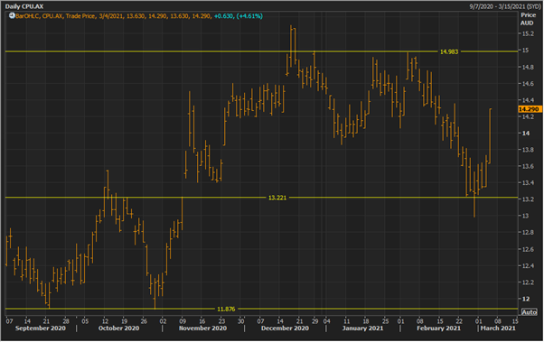Click the 14.983 resistance line label
This screenshot has width=544, height=342.
[x=449, y=51]
